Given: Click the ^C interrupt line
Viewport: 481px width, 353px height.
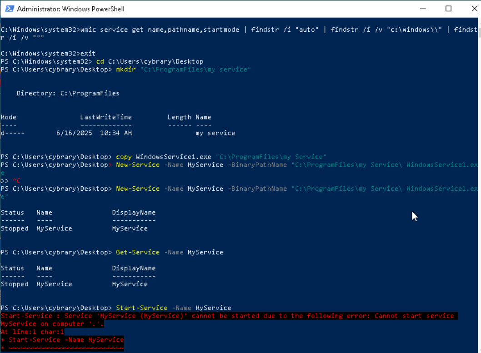Looking at the screenshot, I should click(16, 181).
